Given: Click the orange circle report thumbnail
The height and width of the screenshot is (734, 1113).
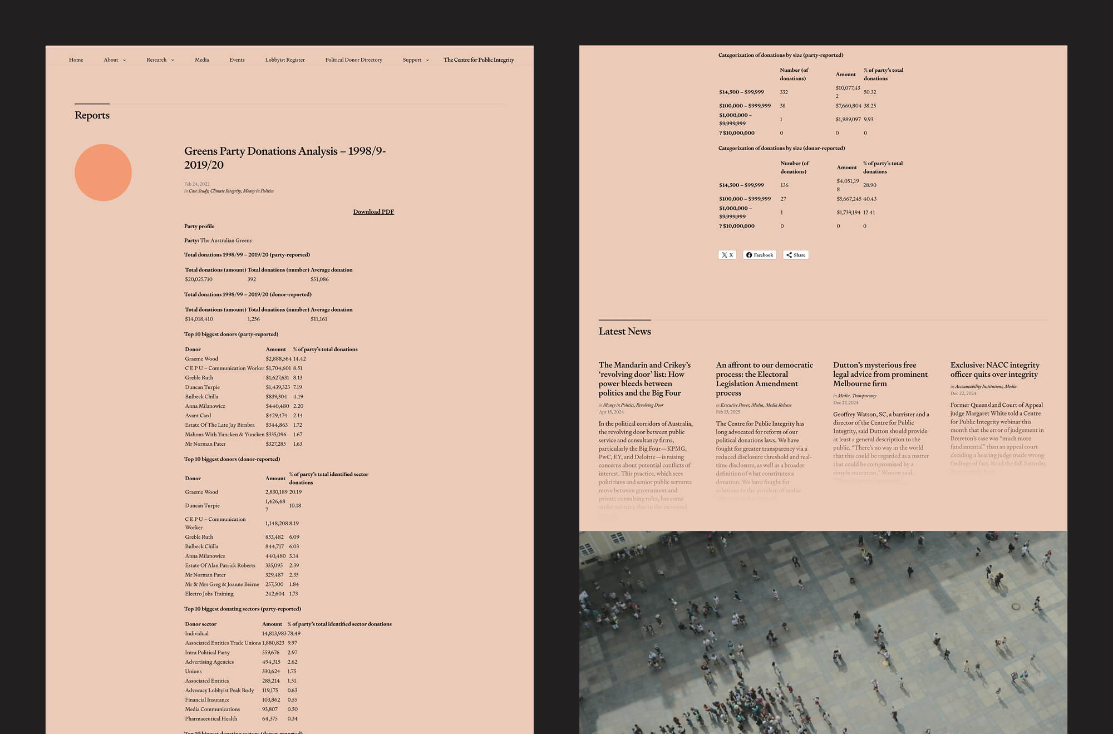Looking at the screenshot, I should (103, 173).
